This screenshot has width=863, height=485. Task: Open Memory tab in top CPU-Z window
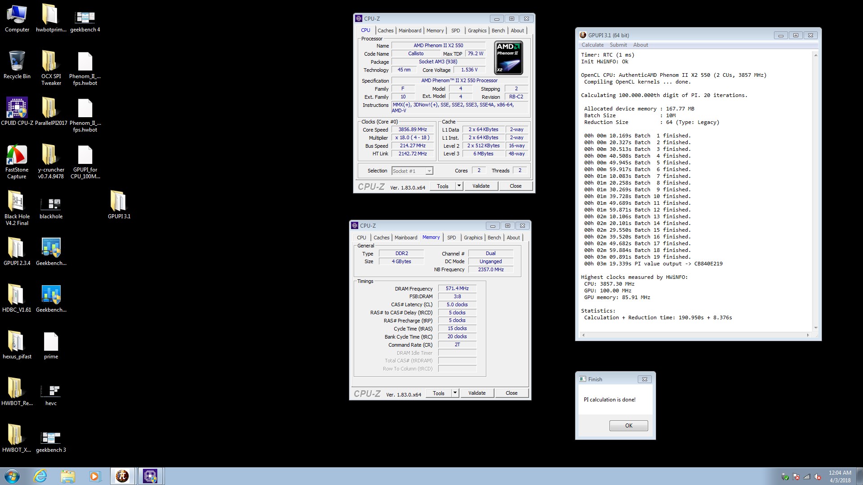[x=435, y=31]
